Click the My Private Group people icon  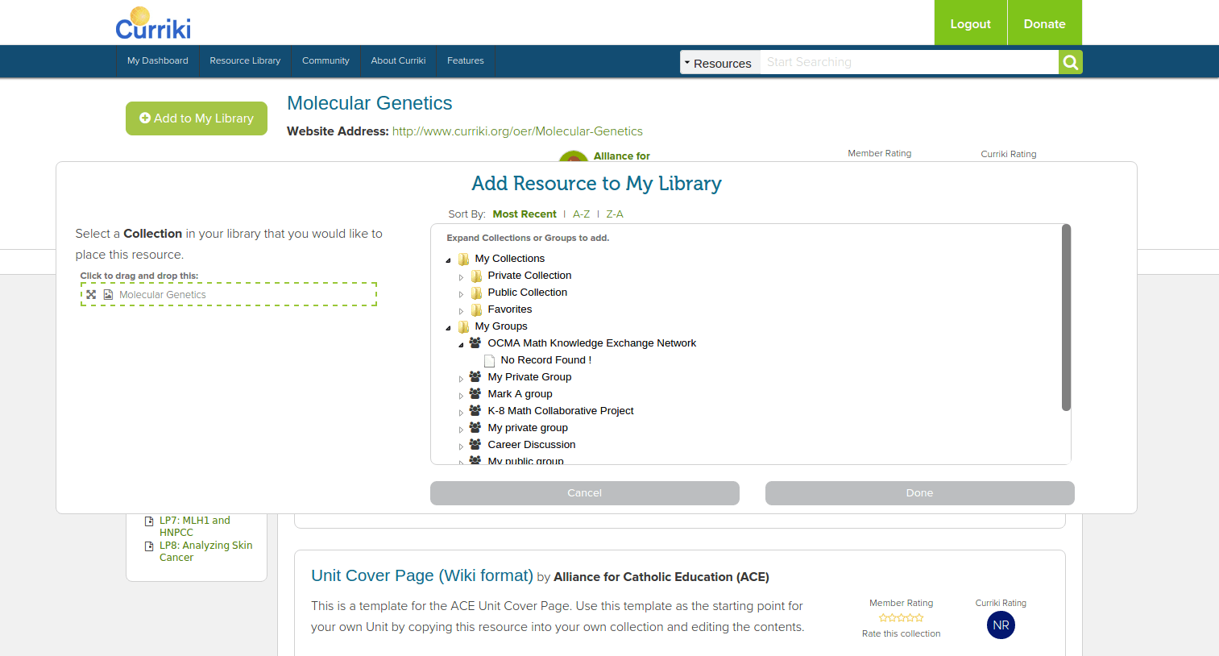tap(475, 376)
